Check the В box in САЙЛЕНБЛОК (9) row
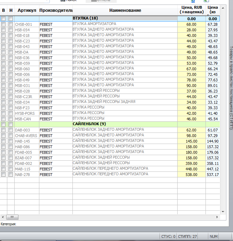Screen dimensions: 233x241 3,124
